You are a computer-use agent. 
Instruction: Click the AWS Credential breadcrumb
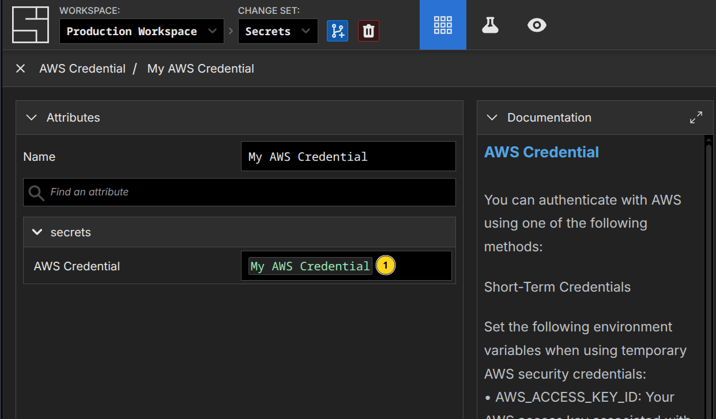82,69
